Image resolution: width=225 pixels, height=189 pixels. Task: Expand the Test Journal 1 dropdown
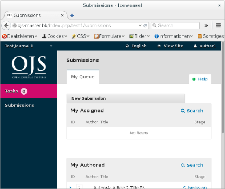(51, 46)
